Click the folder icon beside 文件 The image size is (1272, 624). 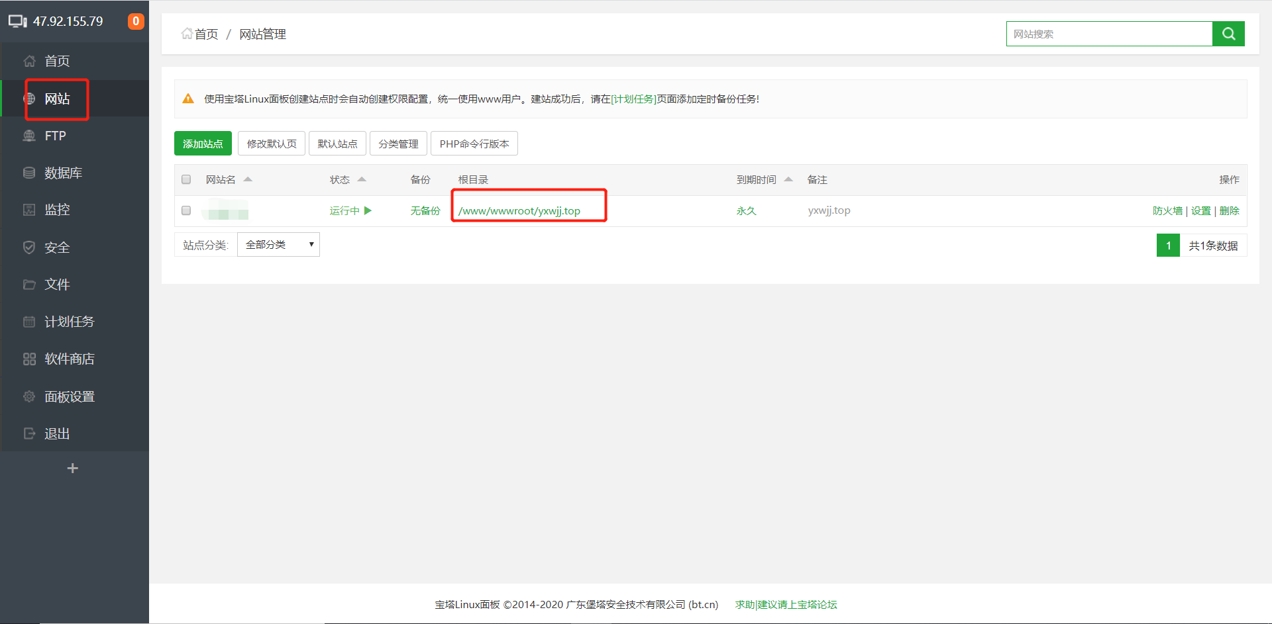29,285
